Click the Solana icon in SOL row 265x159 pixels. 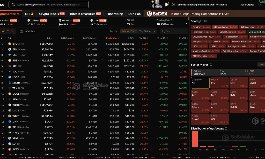tap(10, 72)
